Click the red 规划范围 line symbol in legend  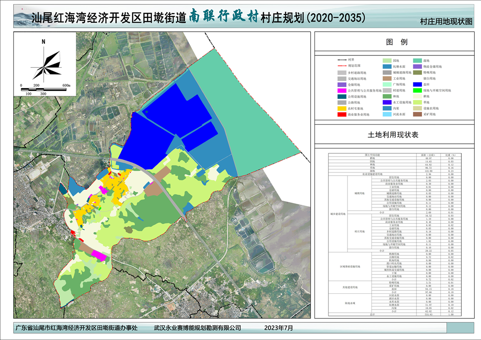[342, 66]
